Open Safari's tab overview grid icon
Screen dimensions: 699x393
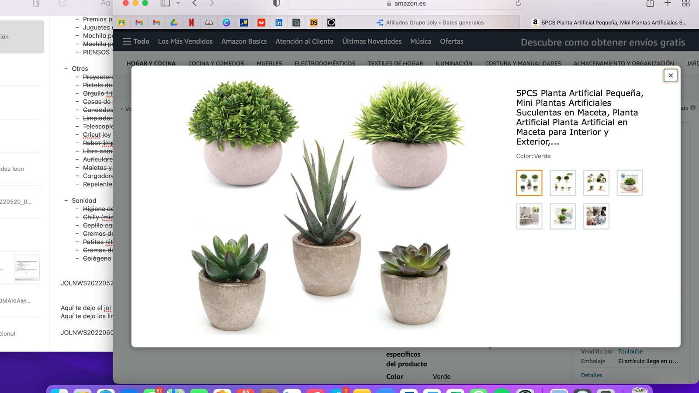click(686, 3)
